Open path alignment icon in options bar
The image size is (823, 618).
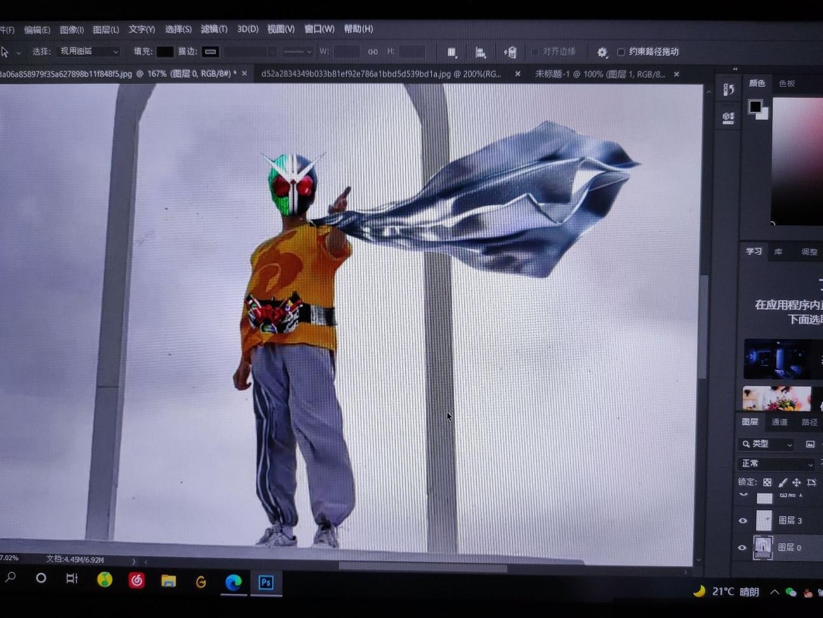click(x=481, y=52)
